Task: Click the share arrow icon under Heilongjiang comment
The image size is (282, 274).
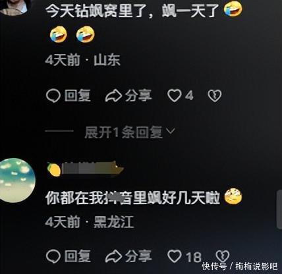Action: coord(113,256)
